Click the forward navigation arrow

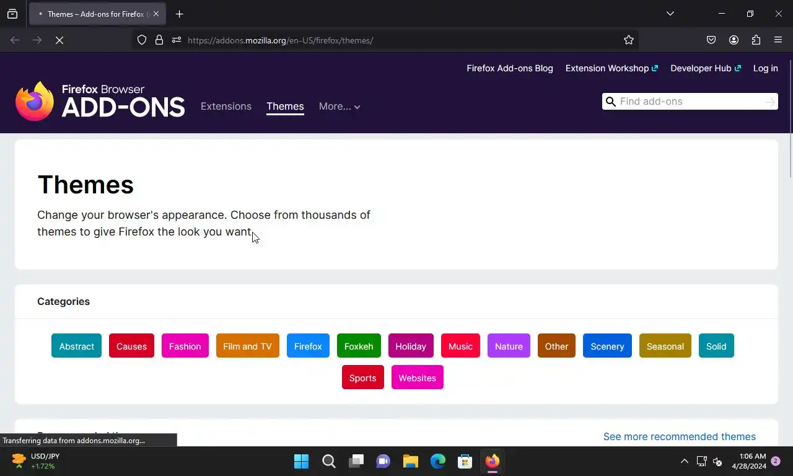[x=37, y=40]
